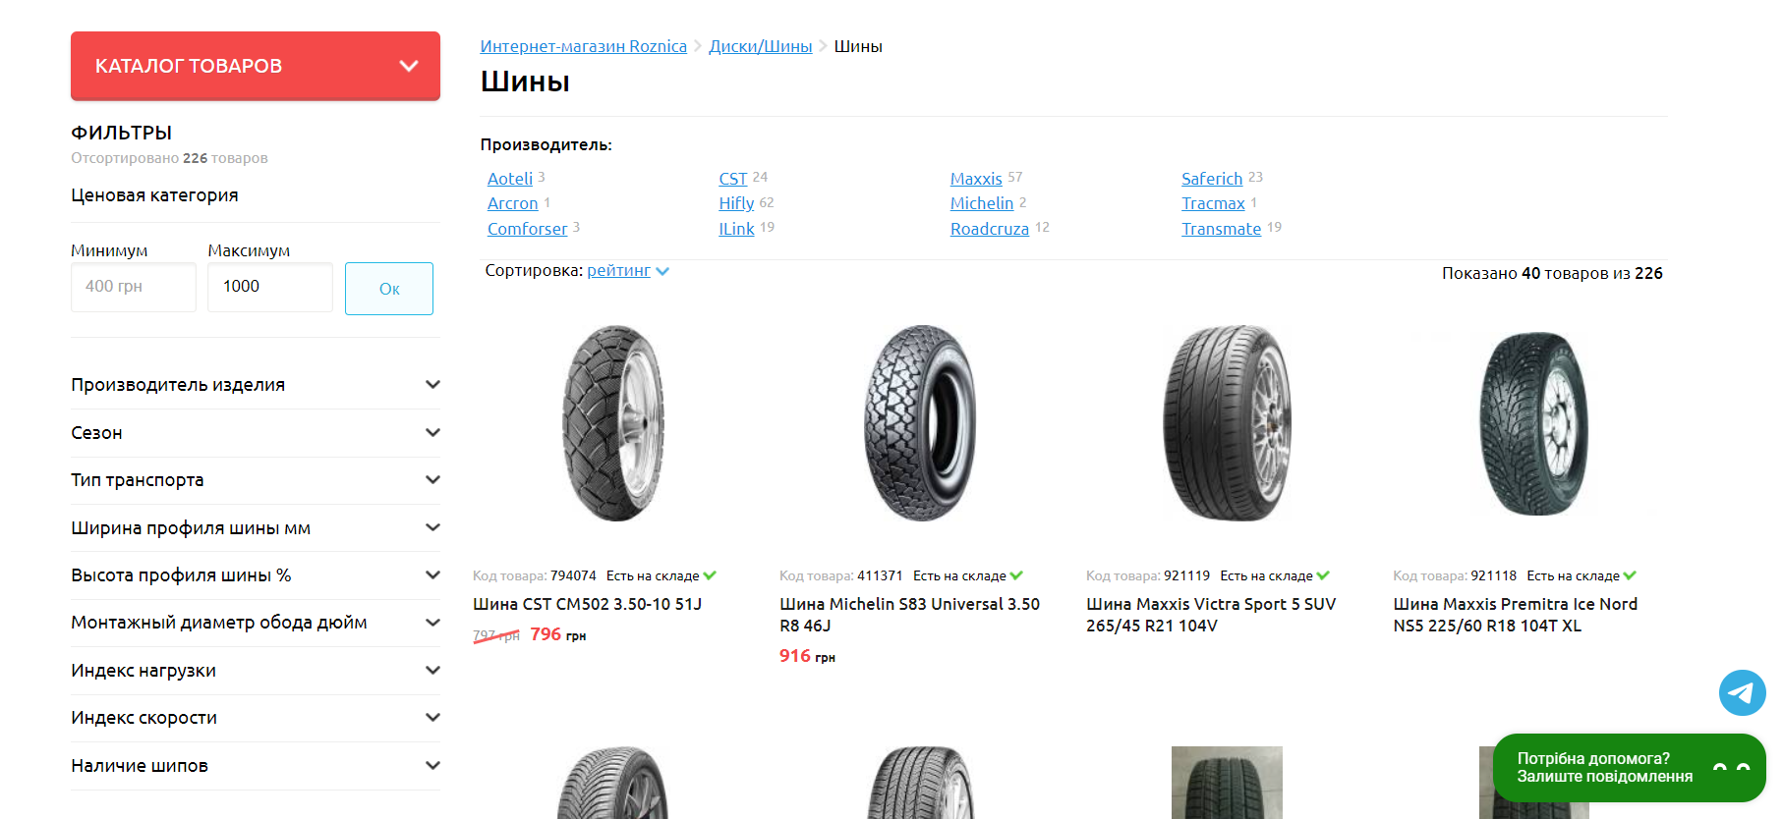1783x819 pixels.
Task: Filter by Saferich manufacturer link
Action: [x=1212, y=179]
